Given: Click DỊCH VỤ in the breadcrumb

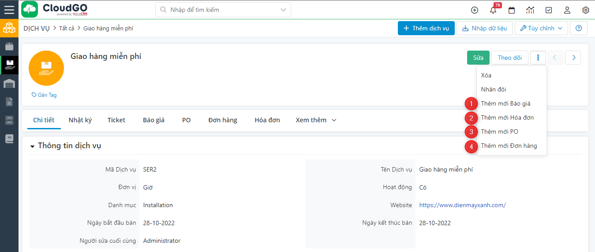Looking at the screenshot, I should click(x=37, y=28).
